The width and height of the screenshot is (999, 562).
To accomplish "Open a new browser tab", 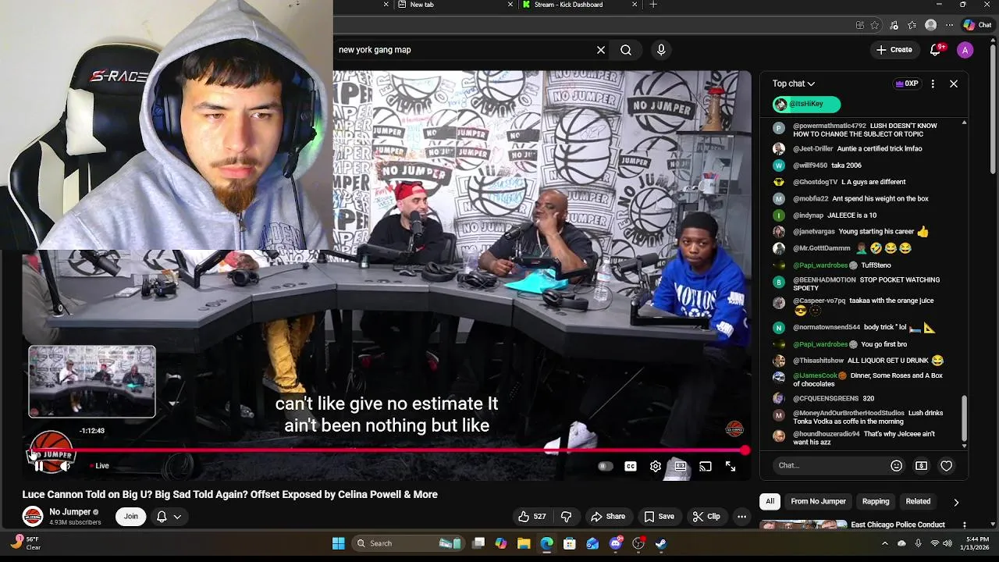I will tap(653, 5).
